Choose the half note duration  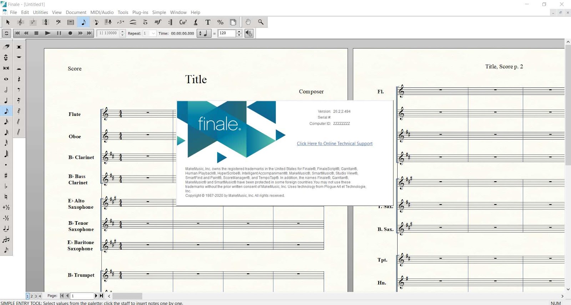point(6,90)
